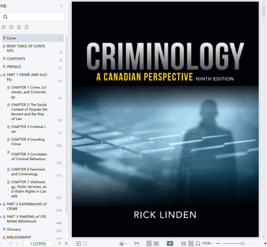This screenshot has width=267, height=247.
Task: Jump to last page button
Action: [66, 243]
